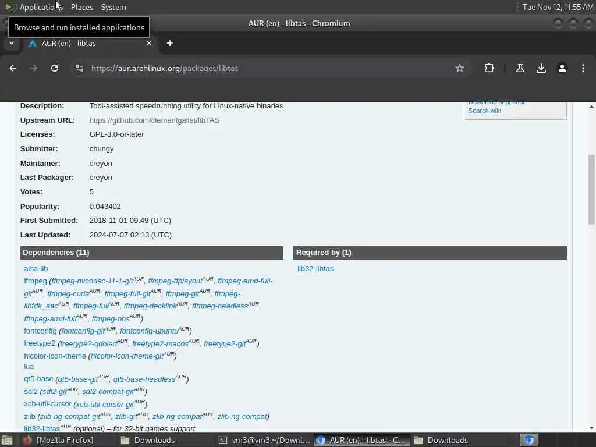Open optional lib32-libtas dependency link
The width and height of the screenshot is (596, 447).
coord(42,429)
